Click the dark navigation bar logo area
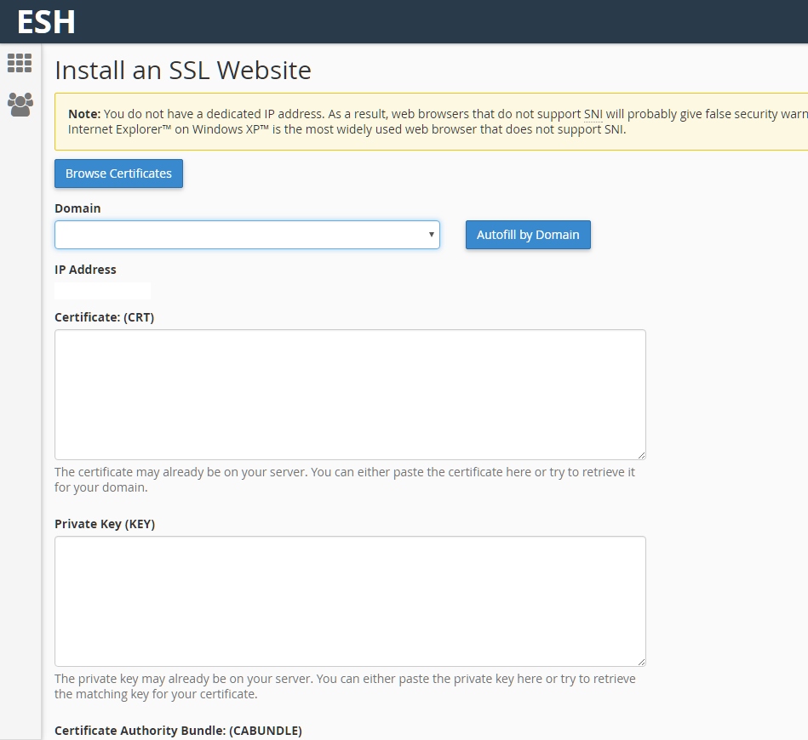Image resolution: width=808 pixels, height=740 pixels. pos(45,21)
